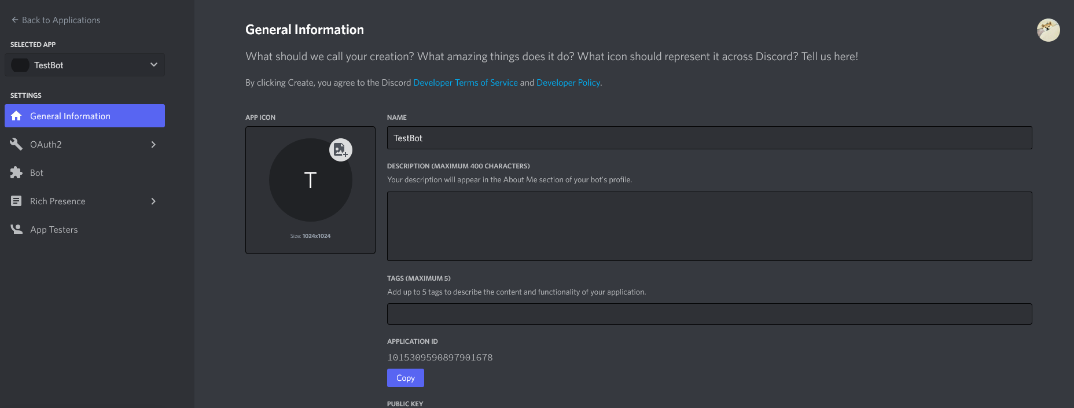The image size is (1074, 408).
Task: Go back to Applications list
Action: click(56, 20)
